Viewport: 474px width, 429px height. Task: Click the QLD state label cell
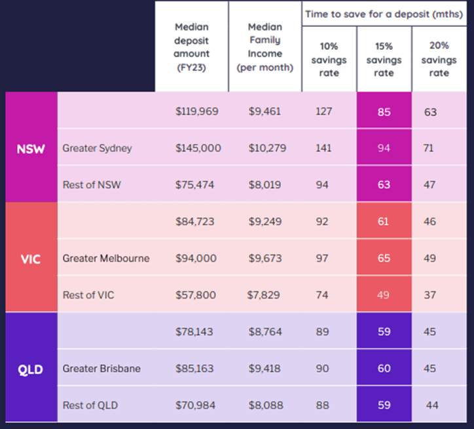(31, 367)
